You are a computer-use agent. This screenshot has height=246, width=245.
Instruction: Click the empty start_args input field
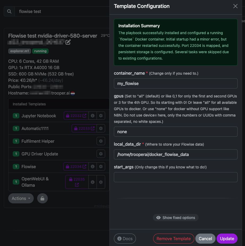coord(175,177)
